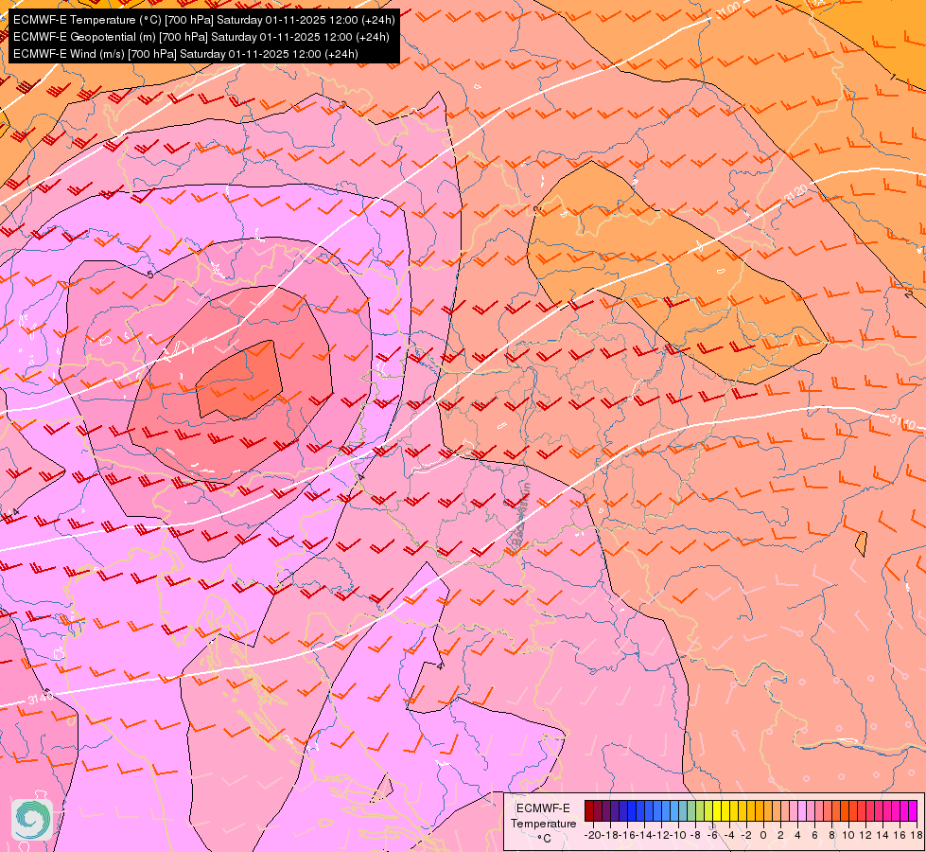Viewport: 926px width, 852px height.
Task: Click the '-20' tick label on the legend
Action: pyautogui.click(x=592, y=835)
